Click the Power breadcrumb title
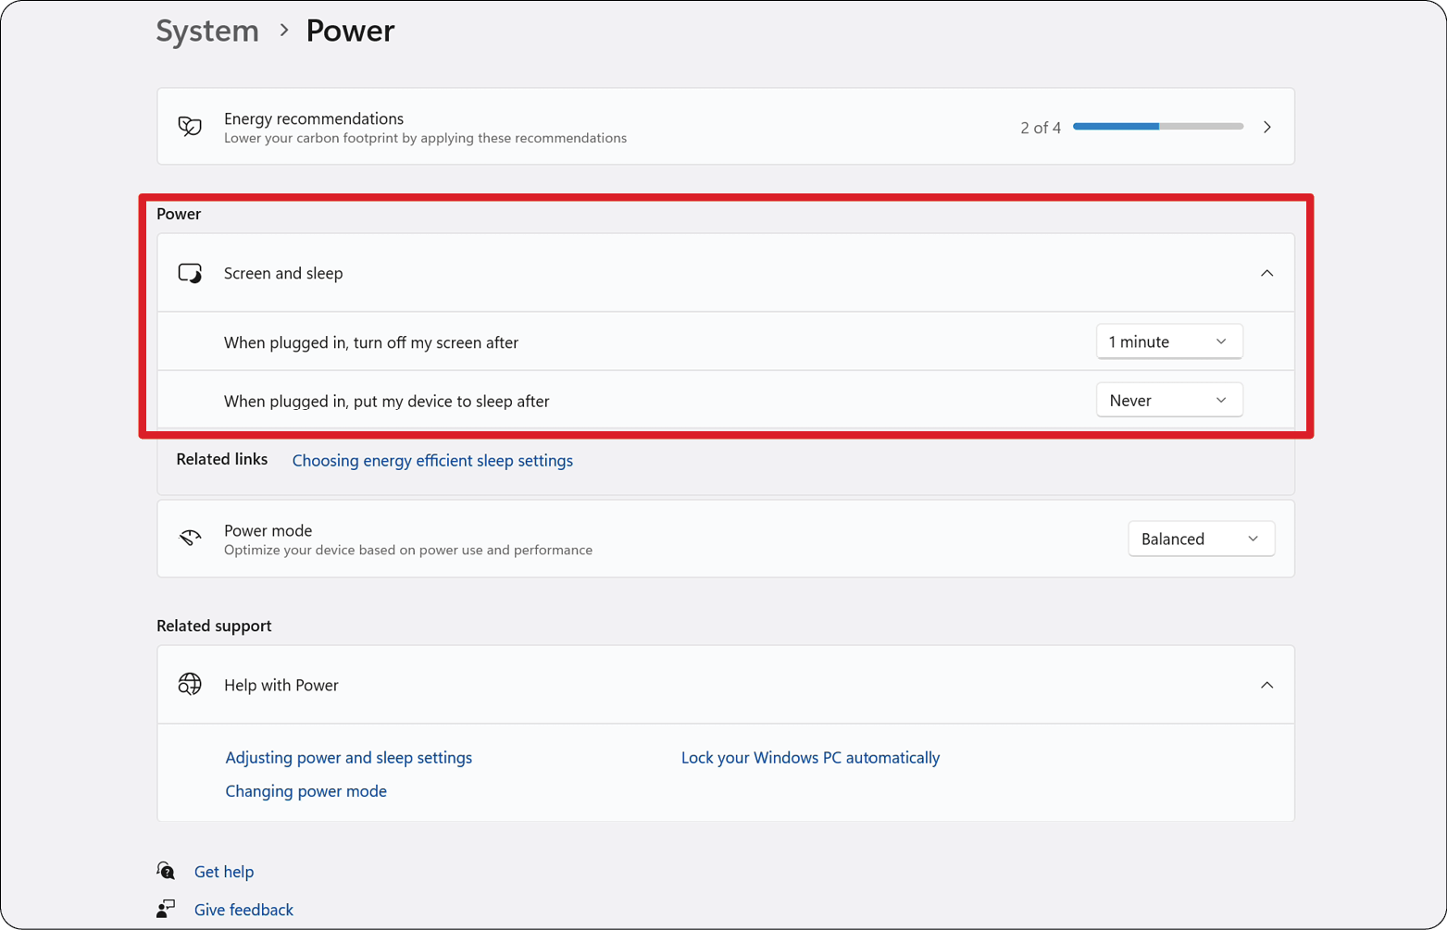The height and width of the screenshot is (930, 1447). 350,31
